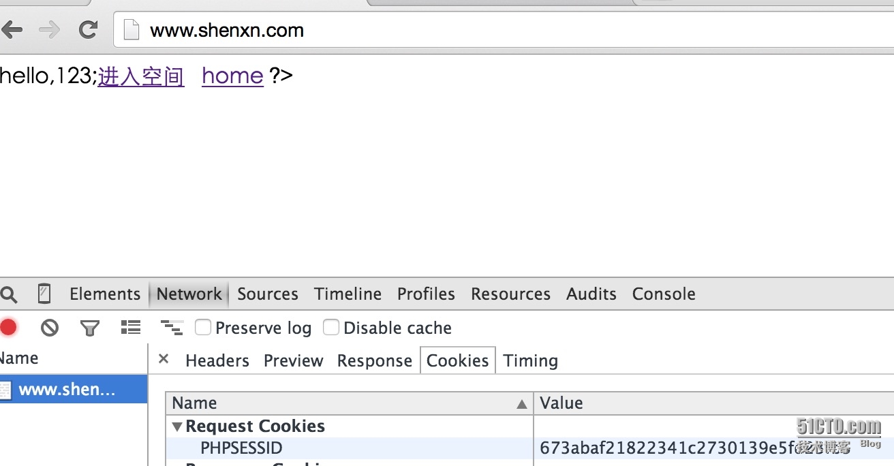Click the browser back arrow
894x466 pixels.
tap(12, 30)
